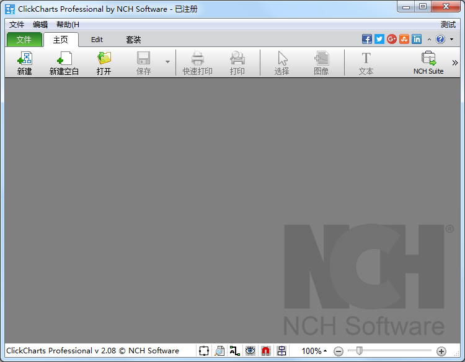Click the page preview magnifier icon in status bar
This screenshot has width=465, height=362.
[x=219, y=351]
